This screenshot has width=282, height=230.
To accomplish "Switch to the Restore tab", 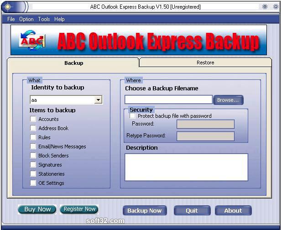I will tap(205, 63).
